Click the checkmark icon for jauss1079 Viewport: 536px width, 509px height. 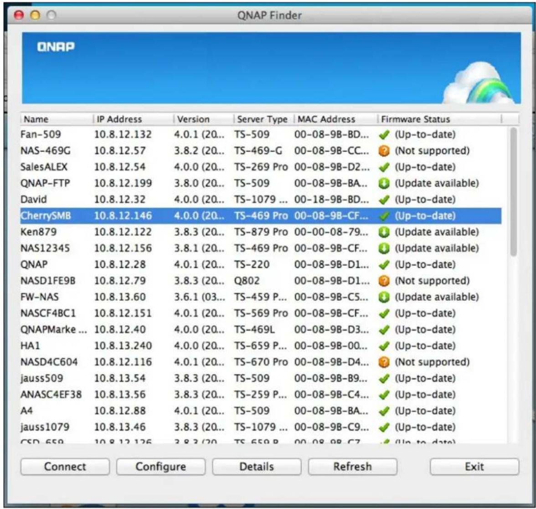(384, 427)
